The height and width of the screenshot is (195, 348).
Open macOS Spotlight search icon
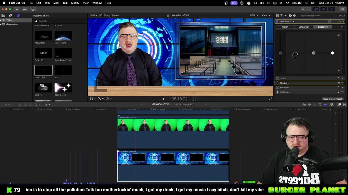click(307, 3)
